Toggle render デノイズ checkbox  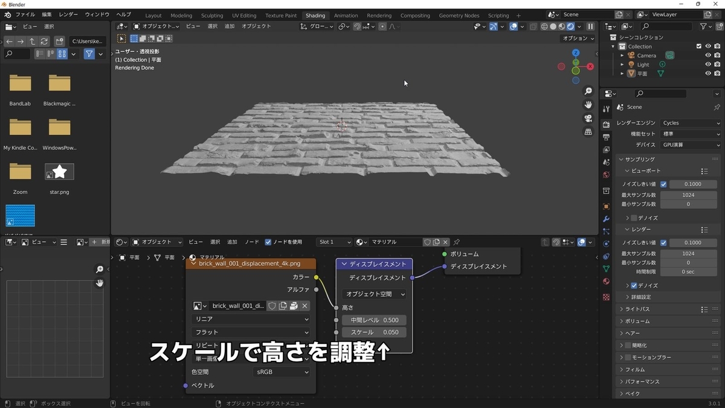634,285
